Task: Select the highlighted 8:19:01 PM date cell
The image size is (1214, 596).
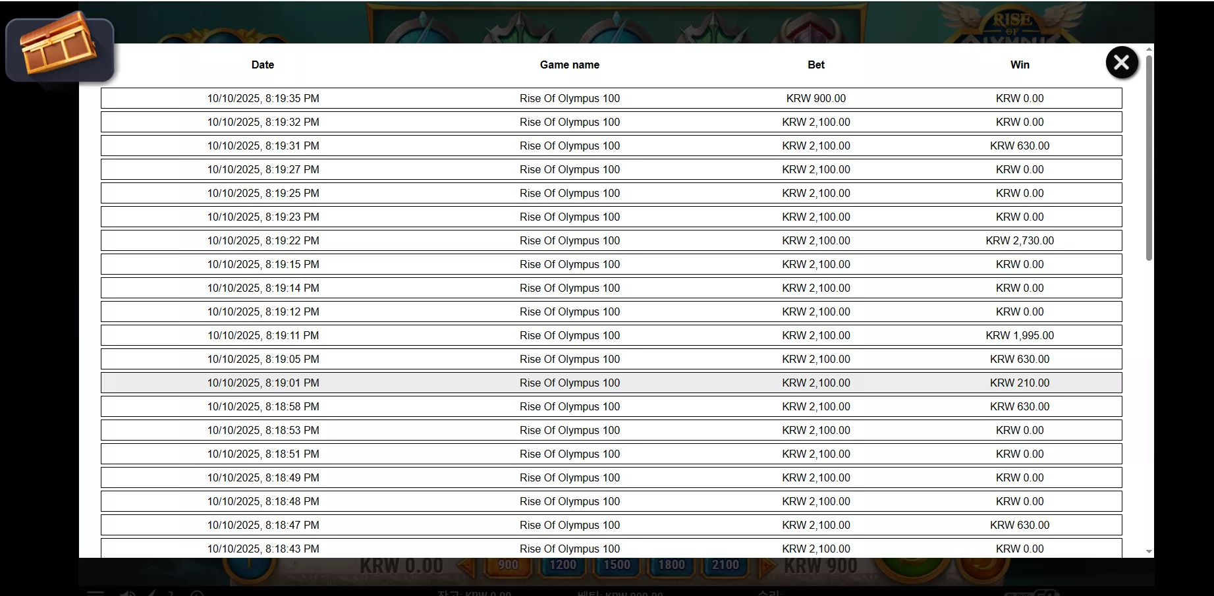Action: (x=263, y=383)
